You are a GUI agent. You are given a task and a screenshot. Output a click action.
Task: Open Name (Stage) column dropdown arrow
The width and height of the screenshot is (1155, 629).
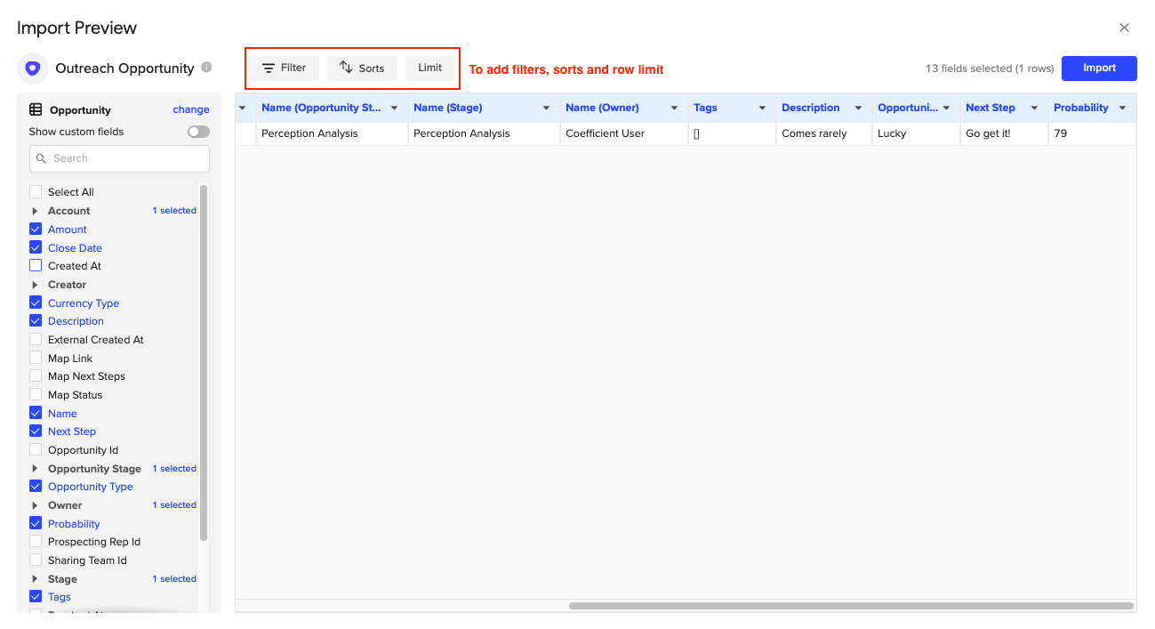click(x=546, y=108)
